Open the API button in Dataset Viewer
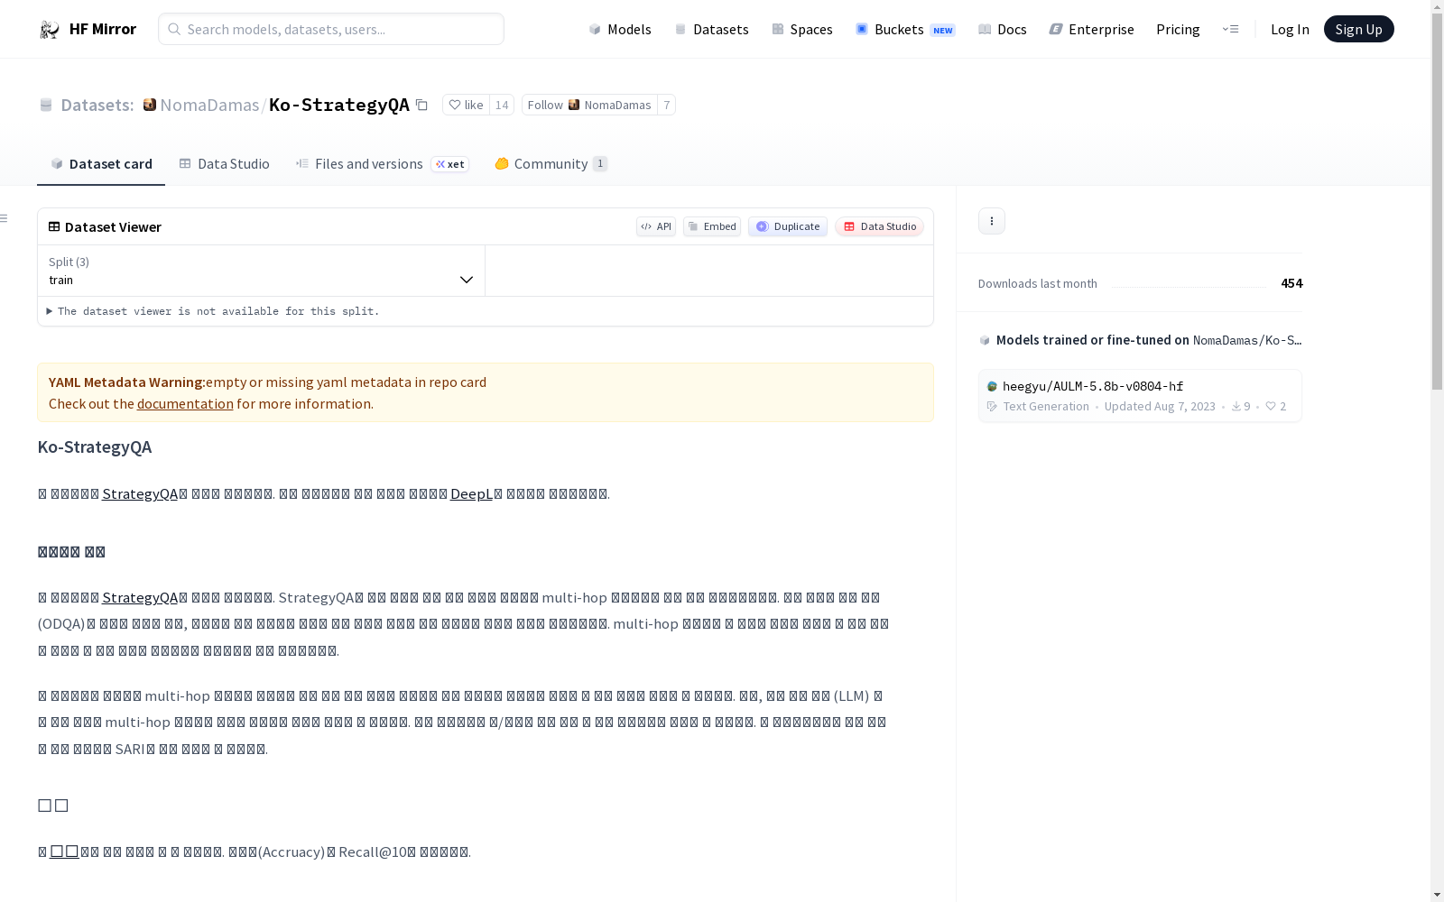The height and width of the screenshot is (902, 1444). 656,226
